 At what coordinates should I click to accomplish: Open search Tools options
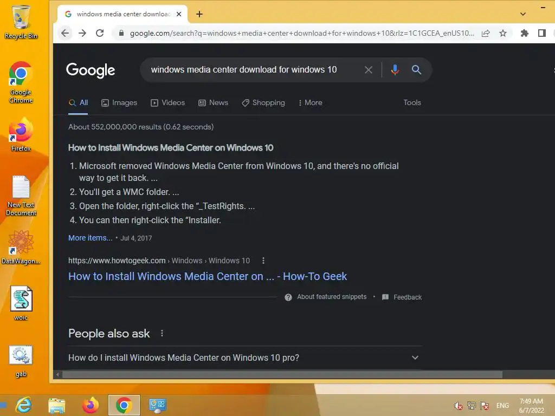pos(412,102)
